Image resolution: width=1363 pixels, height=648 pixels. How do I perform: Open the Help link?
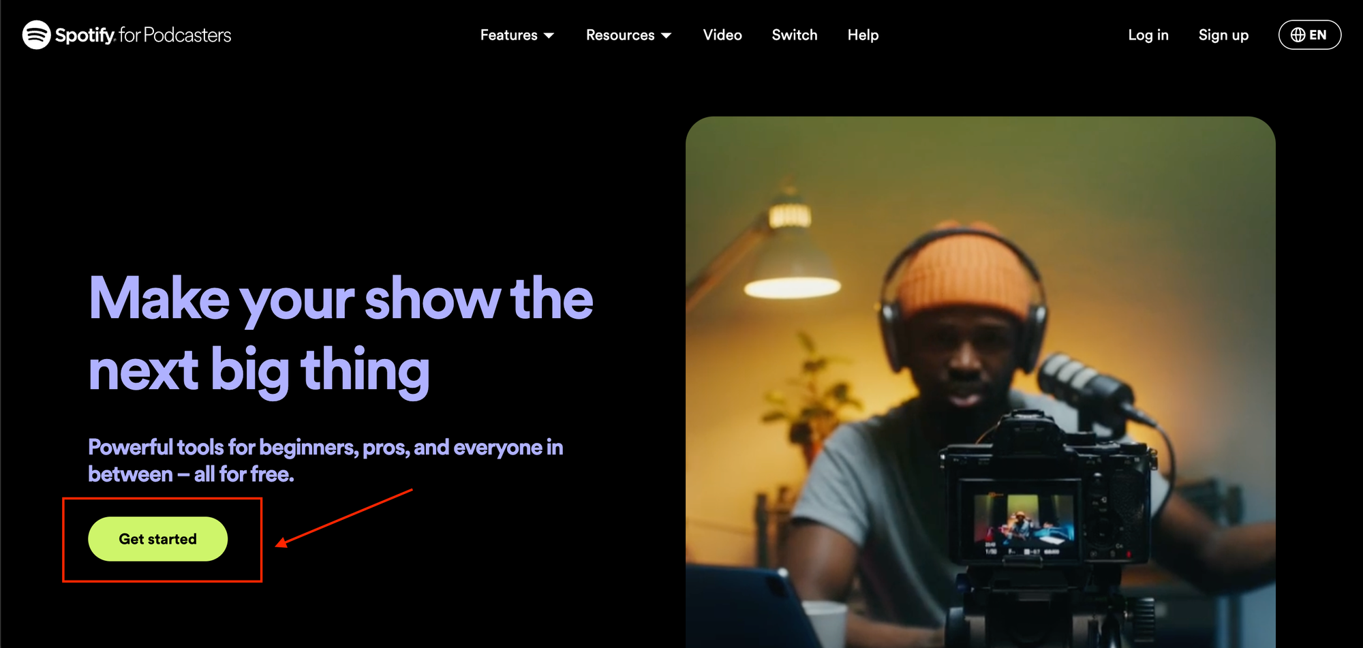863,35
